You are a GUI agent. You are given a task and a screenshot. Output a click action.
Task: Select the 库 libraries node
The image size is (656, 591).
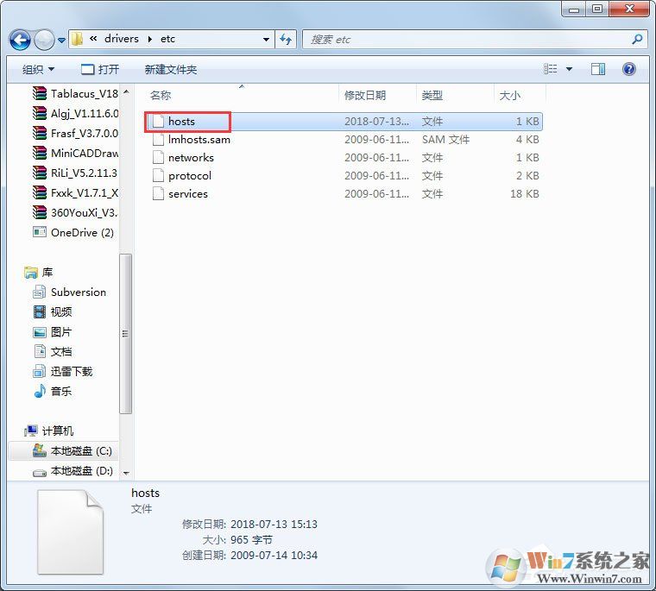[x=39, y=273]
